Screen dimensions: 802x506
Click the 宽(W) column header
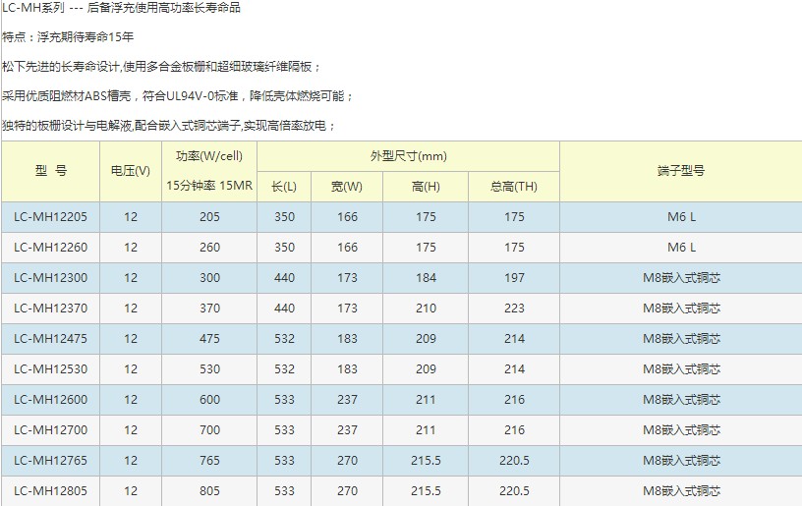tap(347, 187)
